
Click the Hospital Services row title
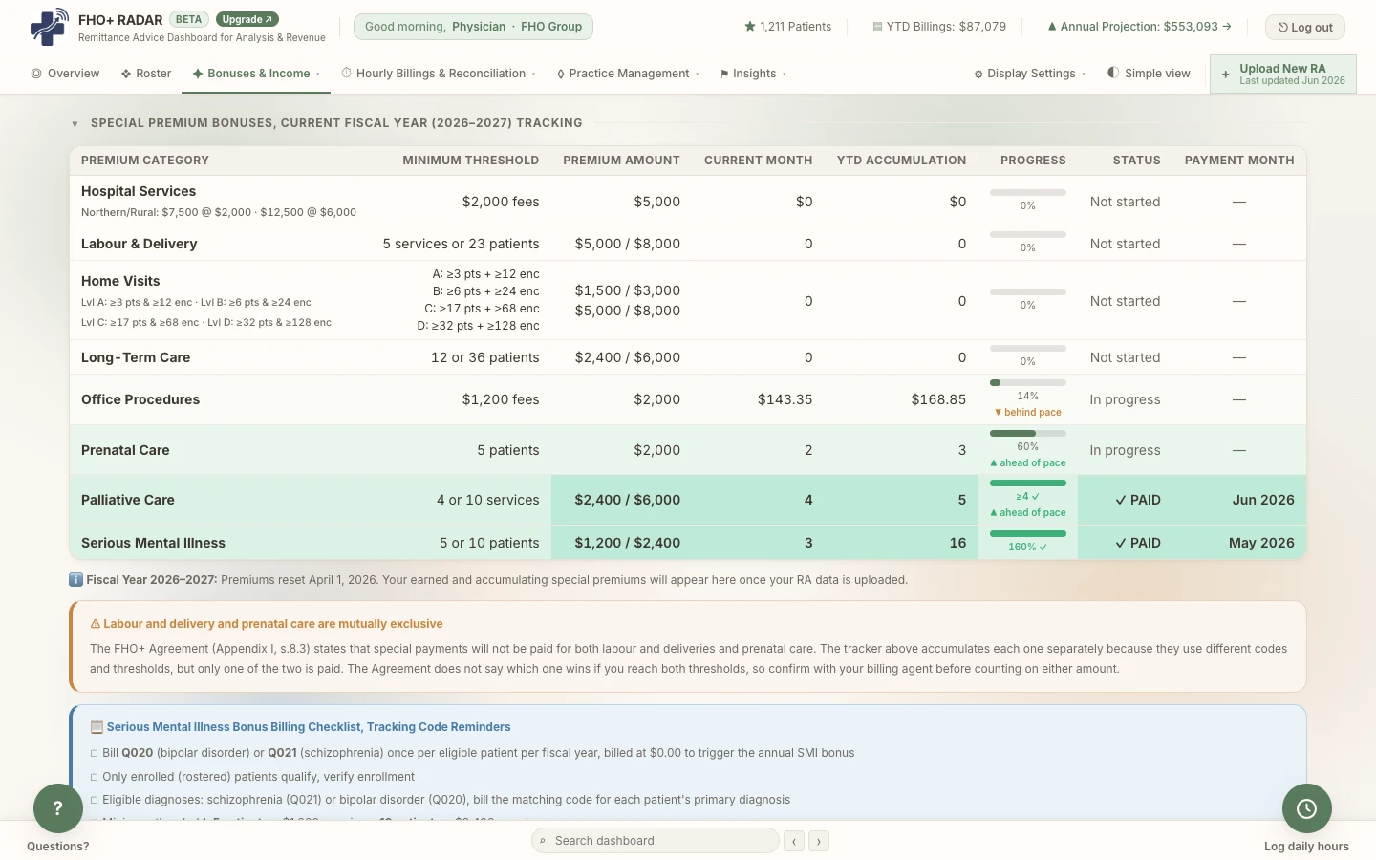coord(139,191)
